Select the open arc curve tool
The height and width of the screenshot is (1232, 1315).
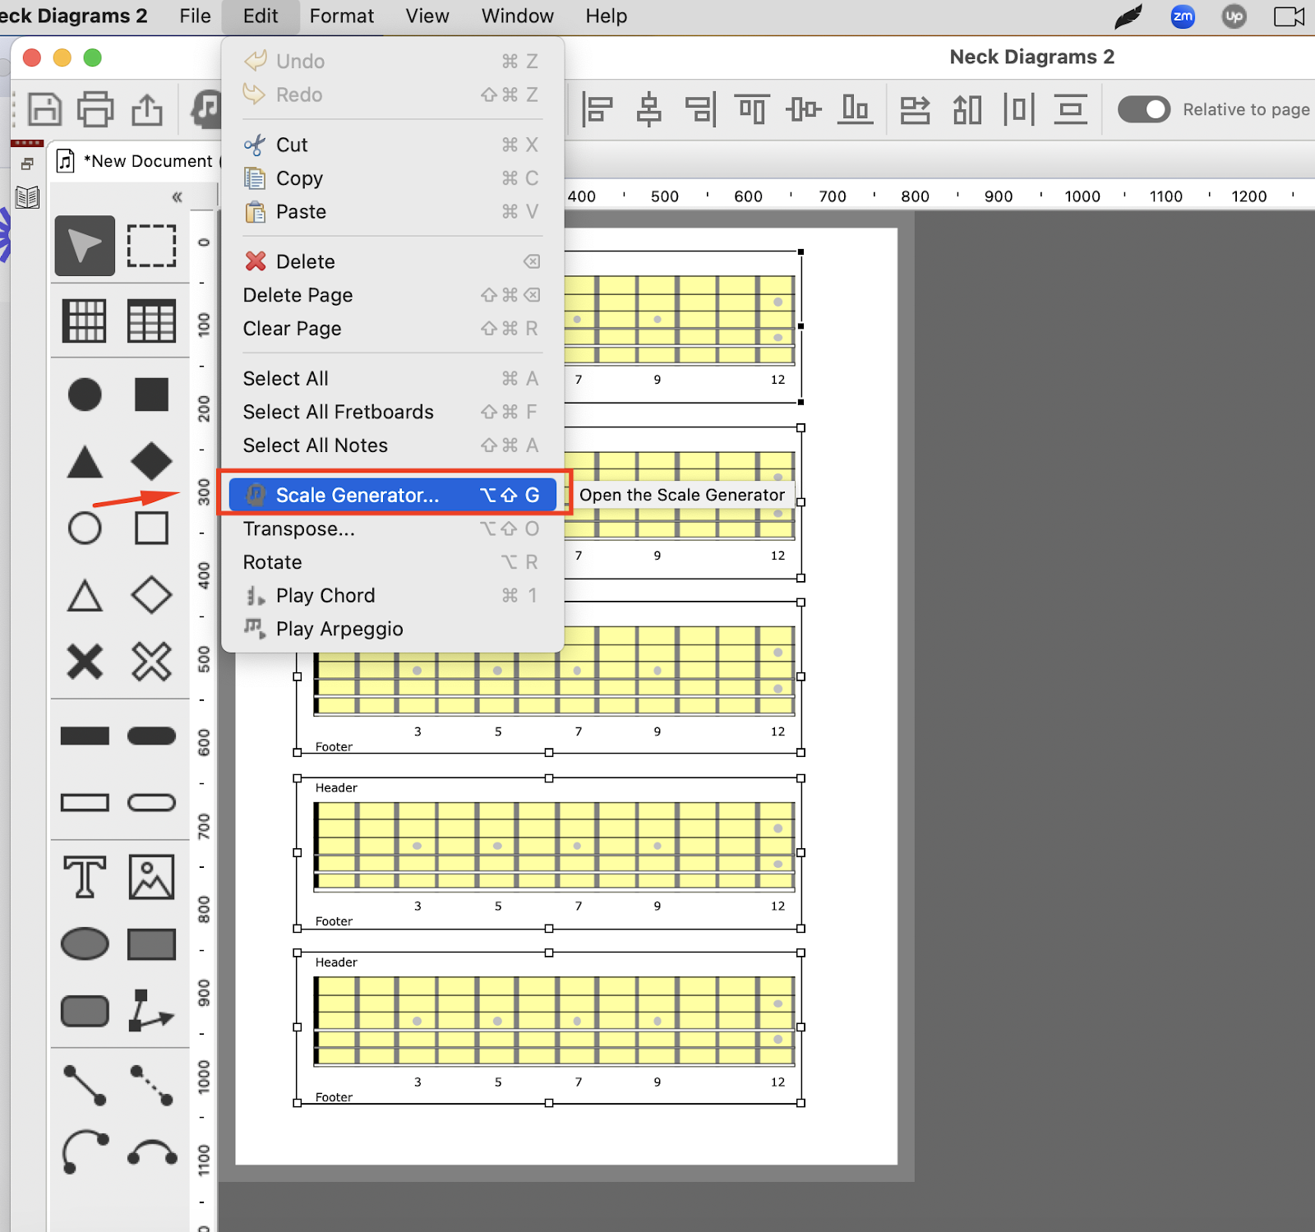[x=85, y=1151]
